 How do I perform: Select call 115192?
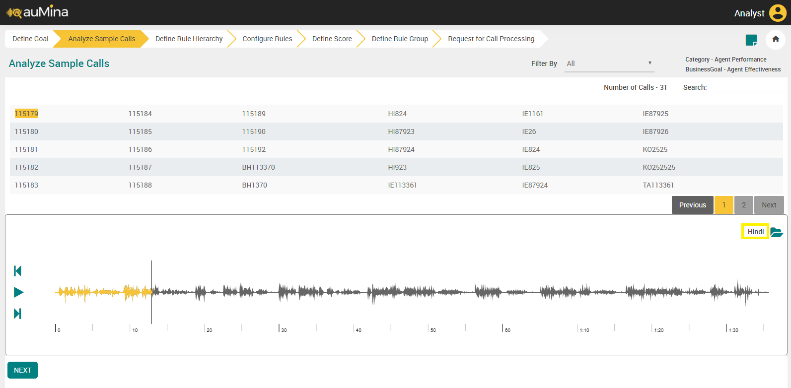(254, 149)
